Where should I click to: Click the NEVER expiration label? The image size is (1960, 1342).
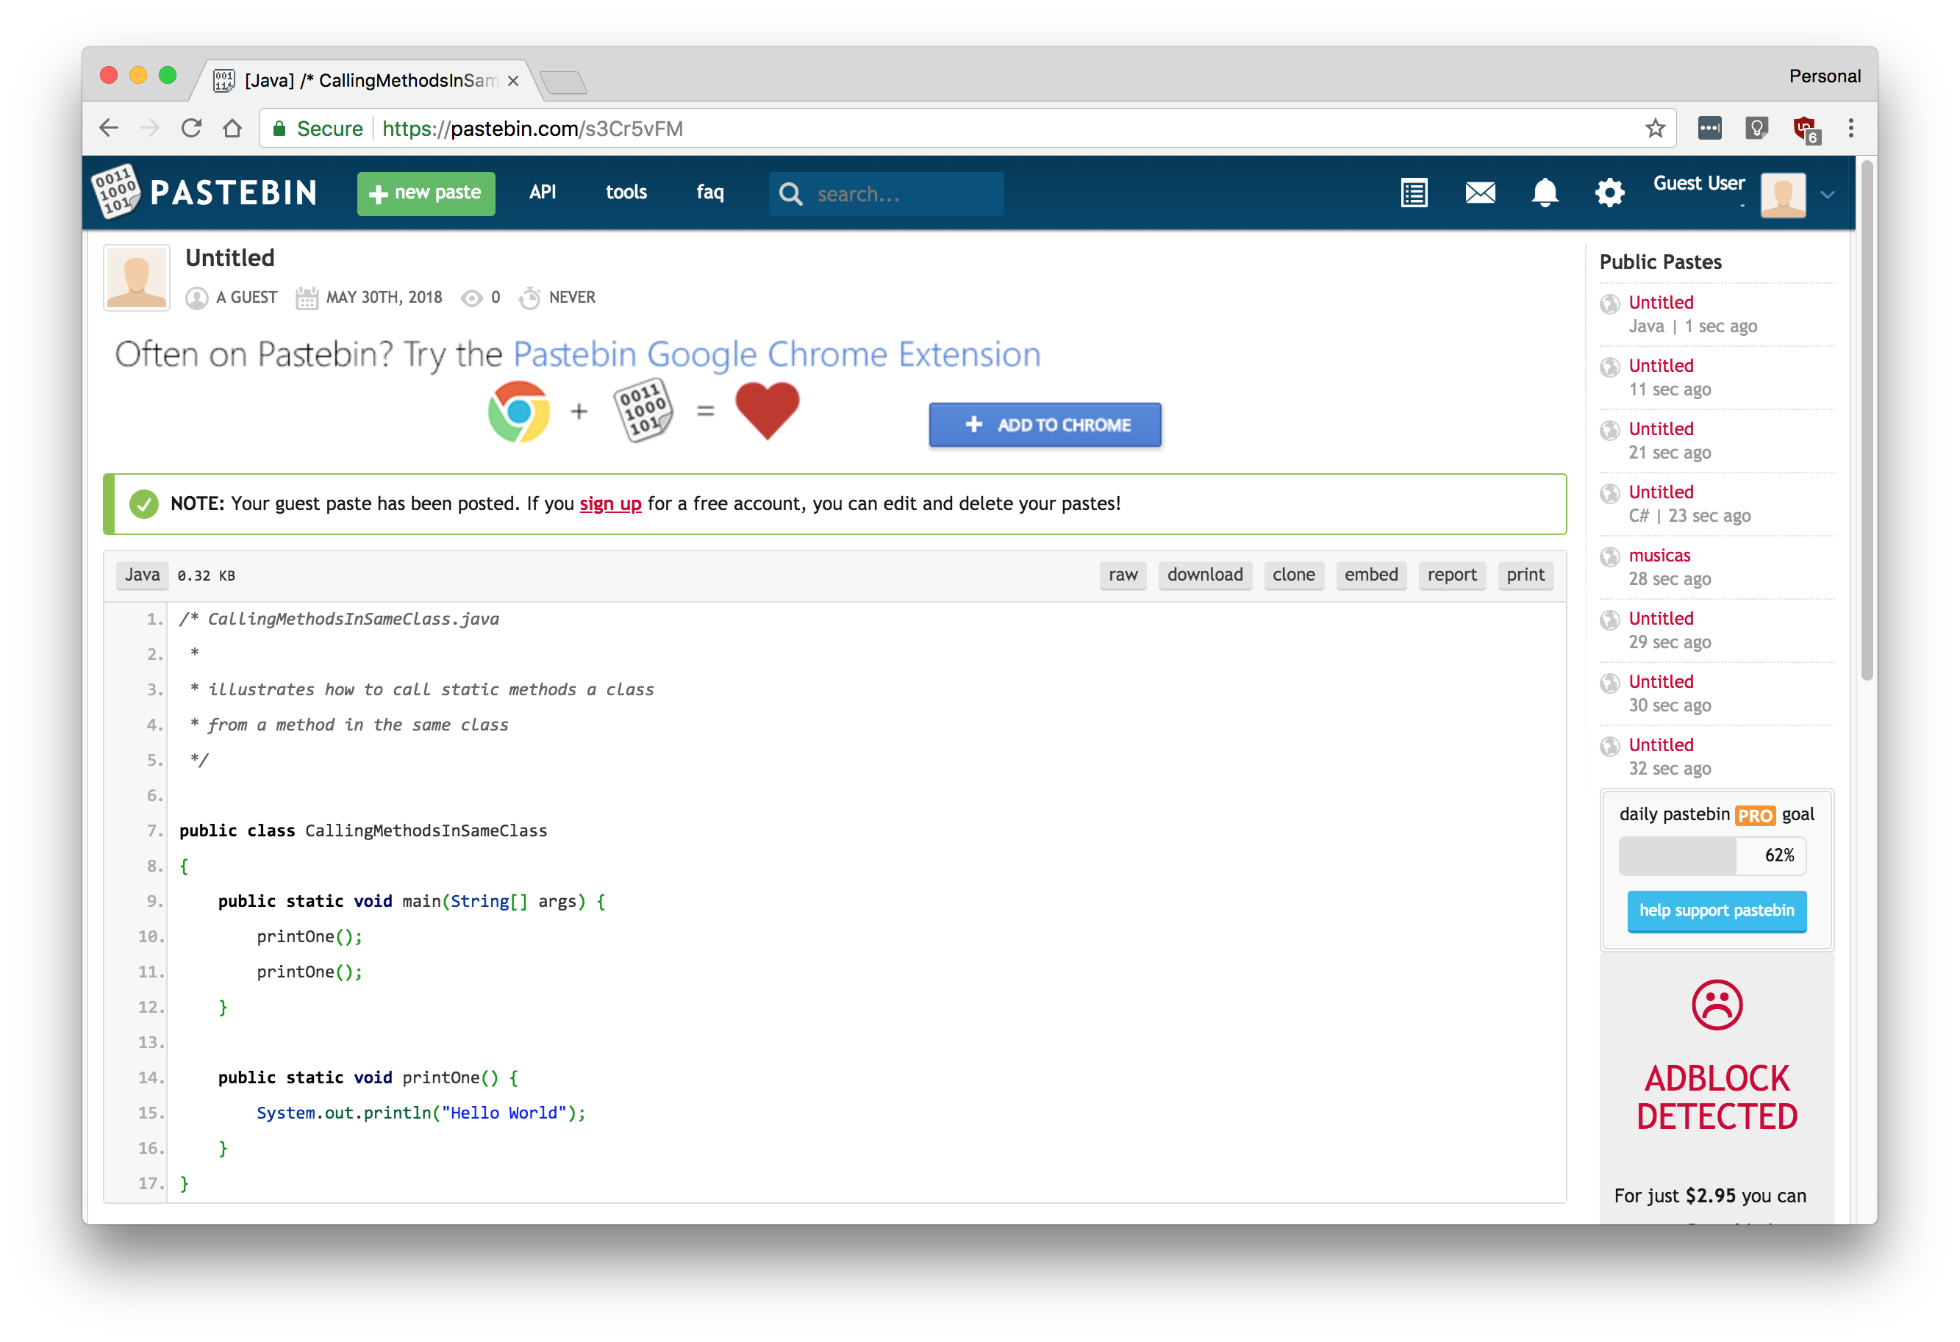tap(572, 297)
